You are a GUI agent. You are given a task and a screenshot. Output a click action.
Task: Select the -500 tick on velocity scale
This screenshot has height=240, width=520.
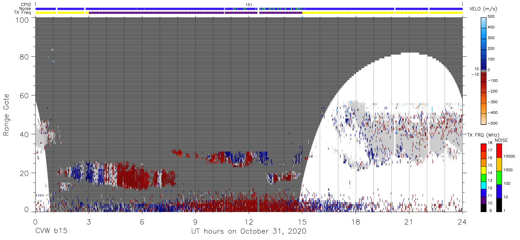[493, 123]
